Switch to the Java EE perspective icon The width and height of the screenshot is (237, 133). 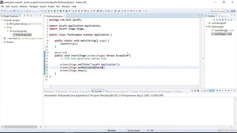click(232, 11)
